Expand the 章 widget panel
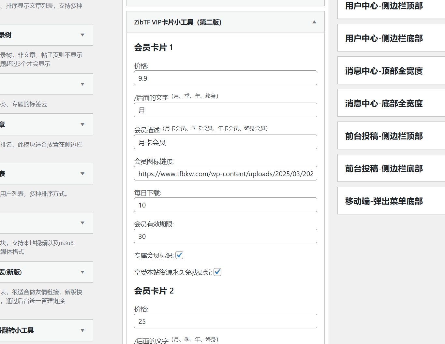This screenshot has width=445, height=344. point(82,124)
